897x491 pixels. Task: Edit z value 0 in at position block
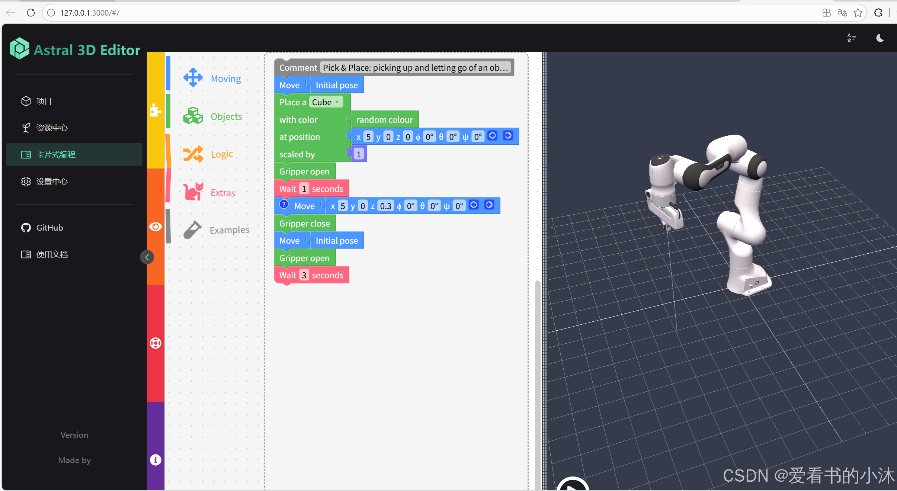408,137
